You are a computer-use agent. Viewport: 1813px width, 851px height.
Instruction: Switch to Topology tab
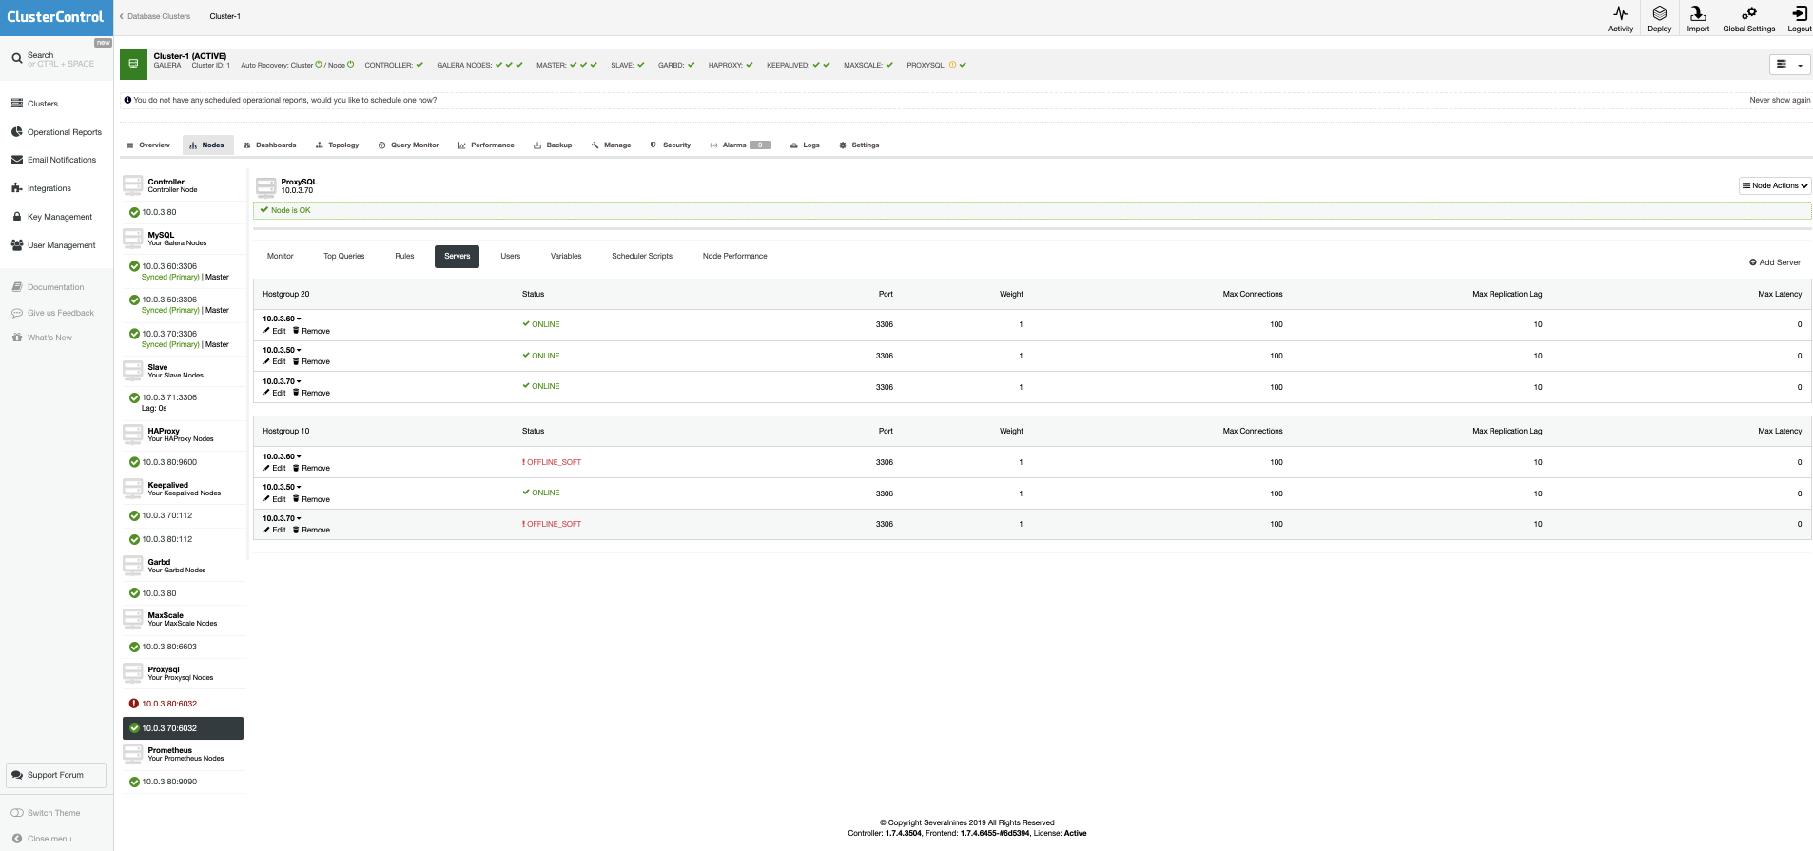338,145
